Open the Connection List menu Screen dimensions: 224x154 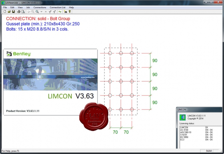click(57, 7)
